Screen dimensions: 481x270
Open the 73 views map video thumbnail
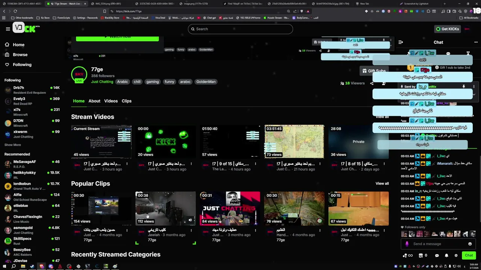point(294,142)
